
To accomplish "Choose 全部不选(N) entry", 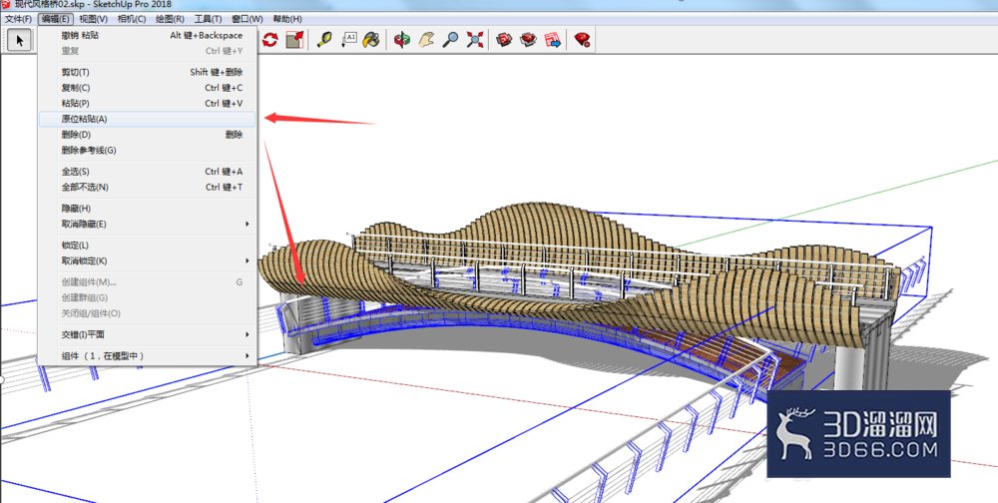I will (x=148, y=188).
